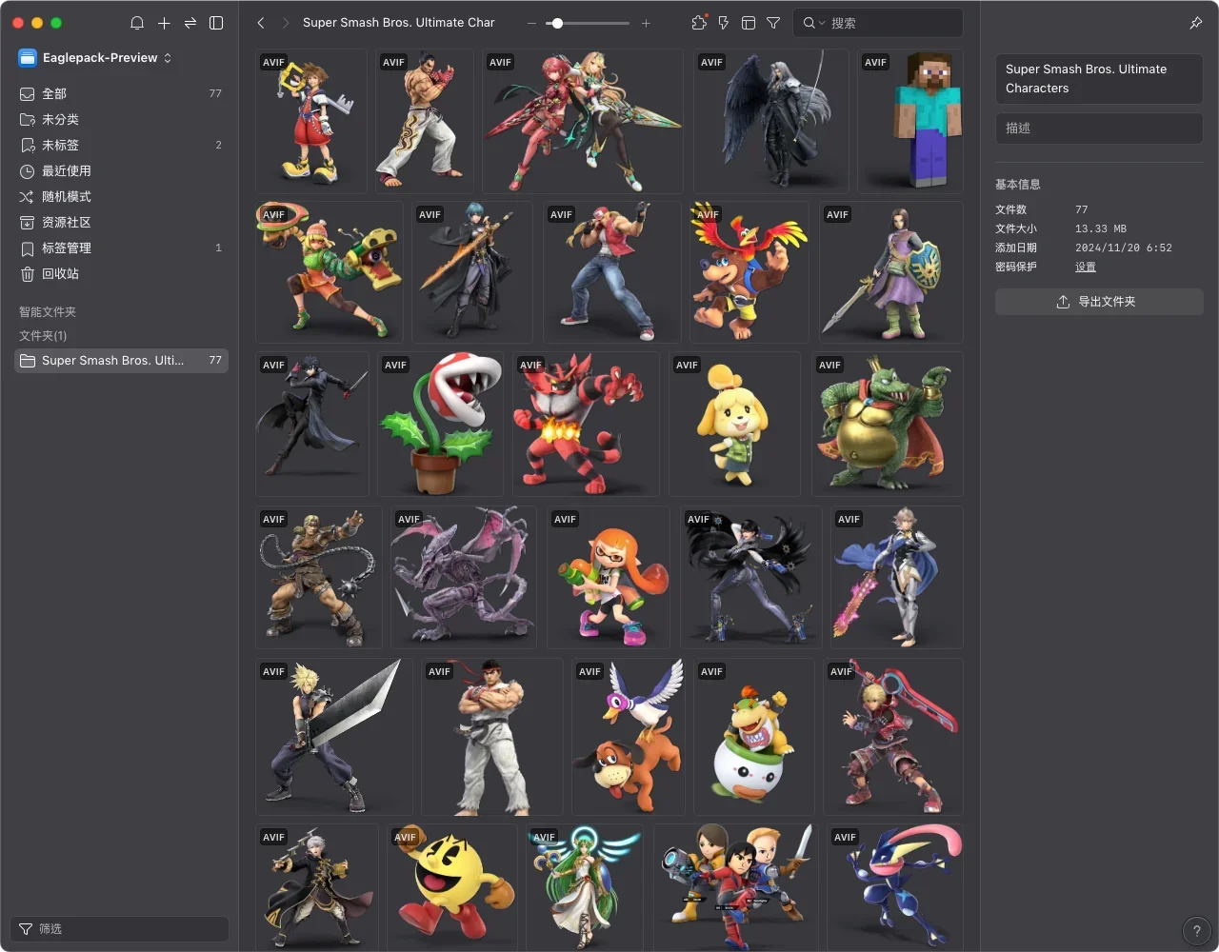Select the Terry Bogard thumbnail

(x=612, y=271)
